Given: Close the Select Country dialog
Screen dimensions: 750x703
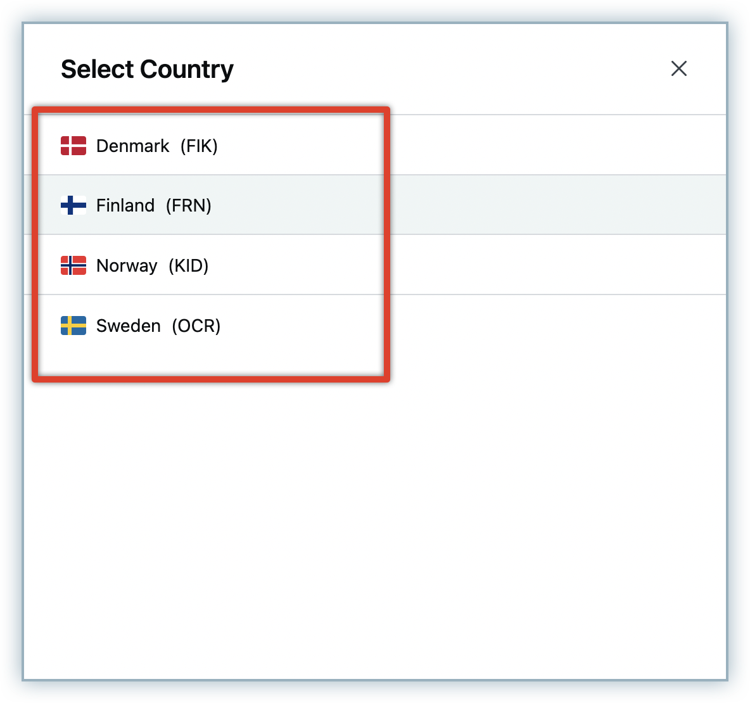Looking at the screenshot, I should (x=678, y=68).
